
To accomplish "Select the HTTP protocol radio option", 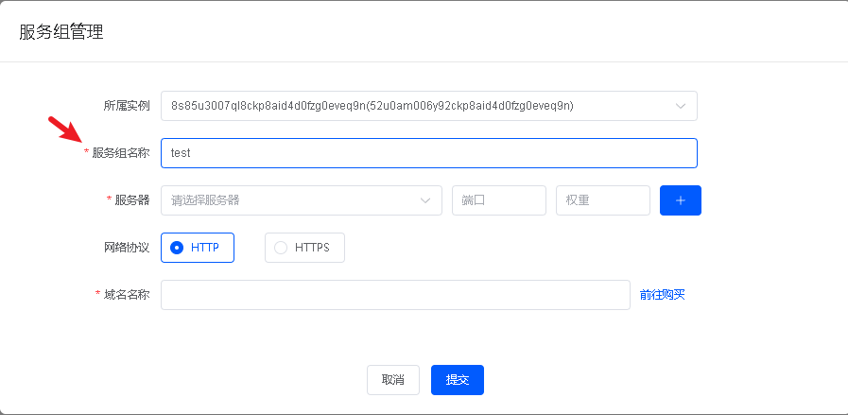I will pyautogui.click(x=198, y=248).
